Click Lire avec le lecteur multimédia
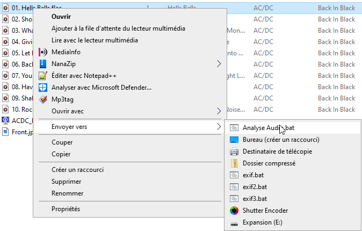 [95, 40]
